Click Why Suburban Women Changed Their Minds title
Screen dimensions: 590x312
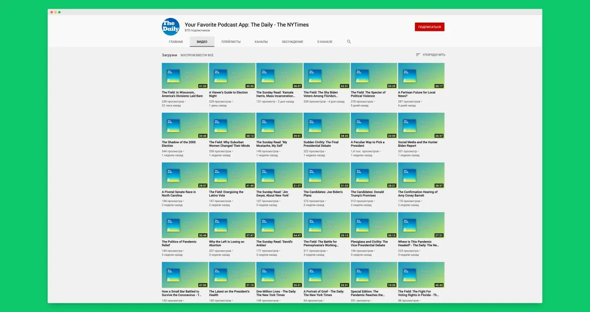[230, 144]
